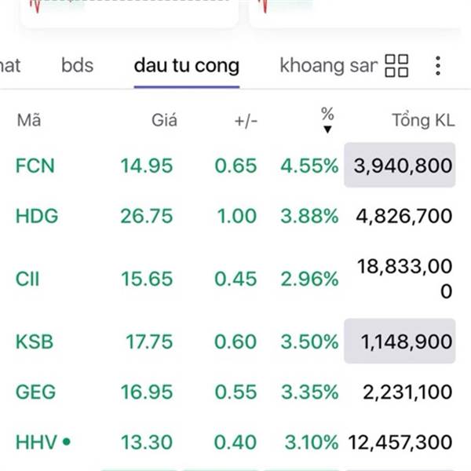Open the KSB stock symbol

point(35,341)
